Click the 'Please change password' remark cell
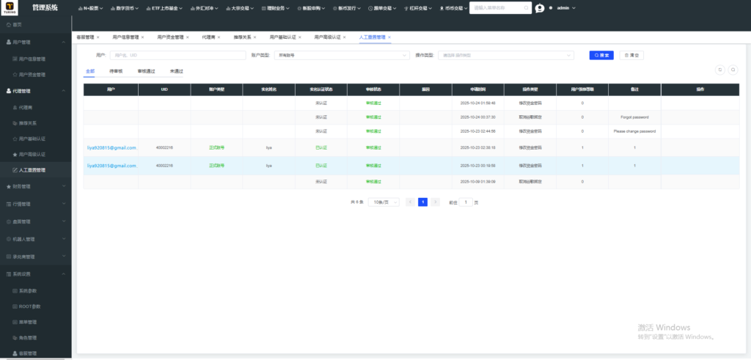The image size is (751, 360). point(634,131)
